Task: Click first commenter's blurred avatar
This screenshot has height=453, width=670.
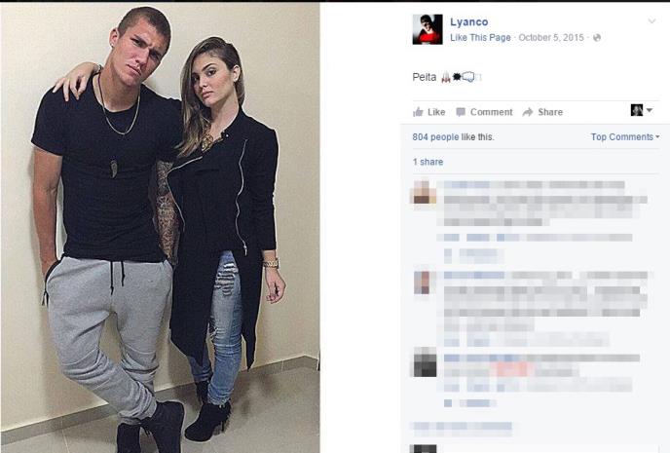Action: (x=424, y=192)
